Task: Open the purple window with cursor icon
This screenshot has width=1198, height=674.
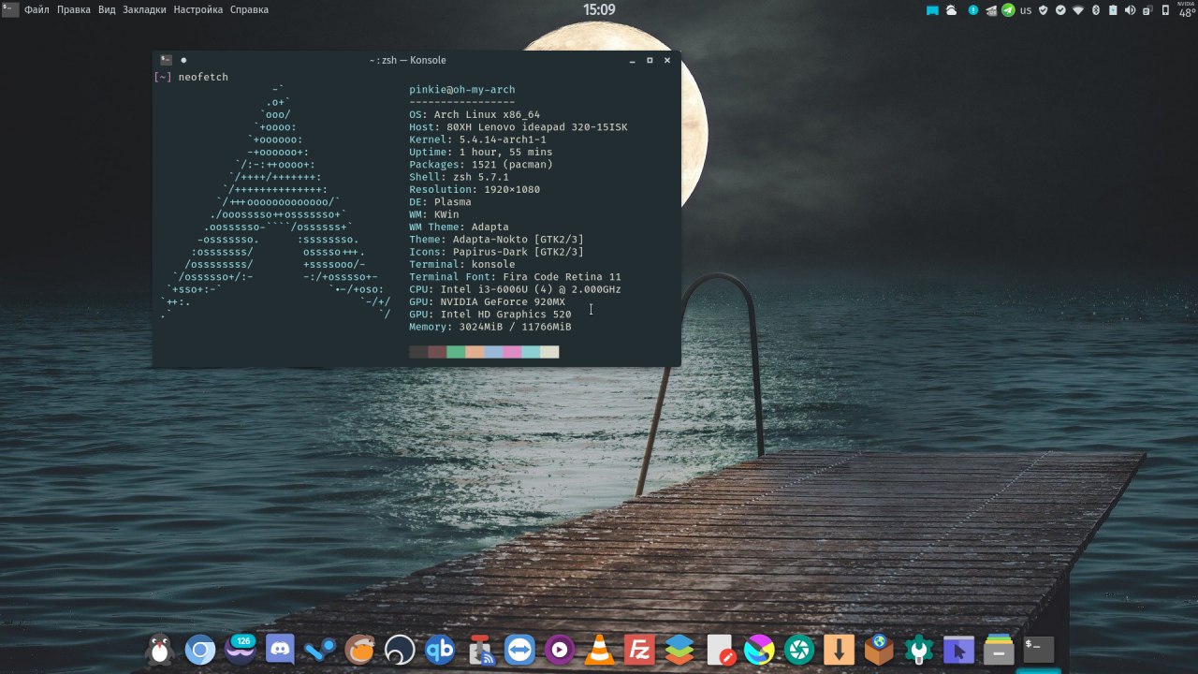Action: (958, 649)
